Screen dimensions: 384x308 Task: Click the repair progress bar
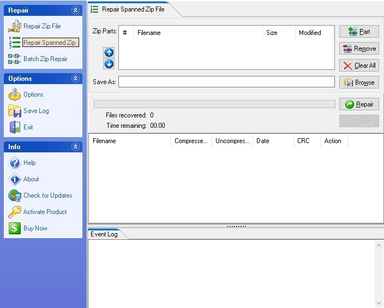coord(214,104)
